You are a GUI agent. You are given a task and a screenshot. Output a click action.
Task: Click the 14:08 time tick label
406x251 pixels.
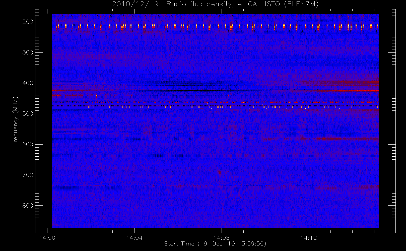[222, 238]
